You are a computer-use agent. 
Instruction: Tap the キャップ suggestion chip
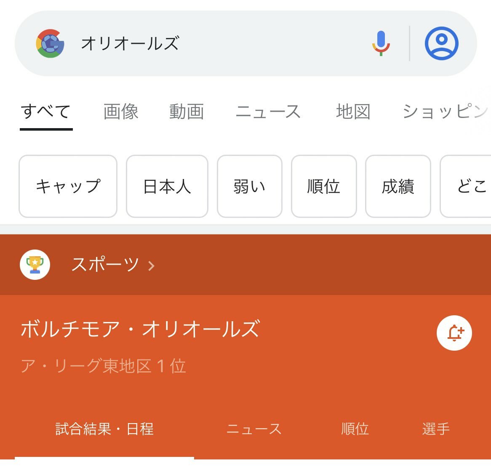point(68,186)
